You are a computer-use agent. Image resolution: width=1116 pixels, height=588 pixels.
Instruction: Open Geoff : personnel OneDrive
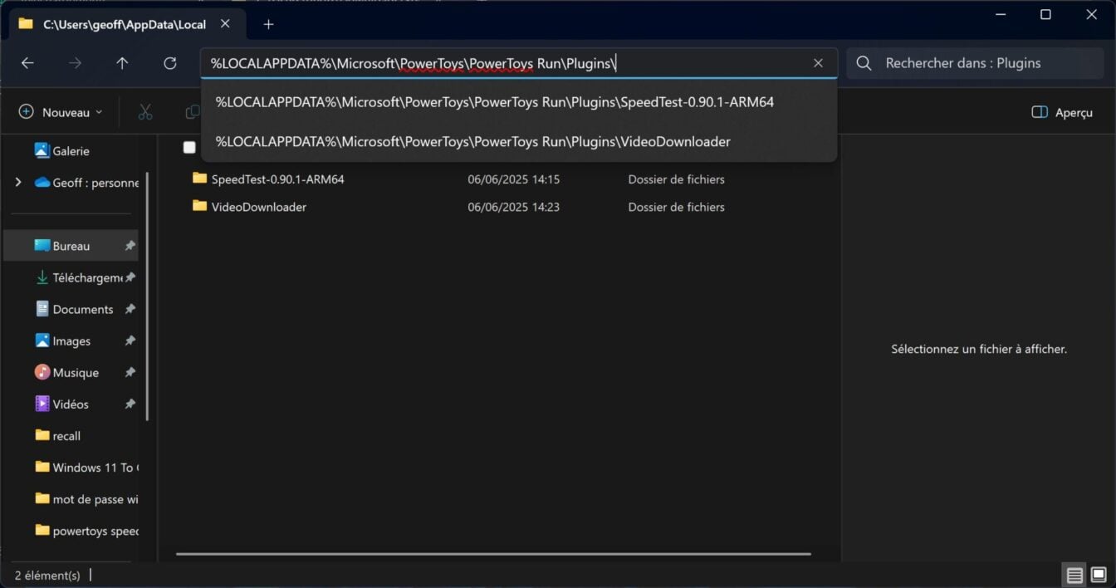(86, 183)
